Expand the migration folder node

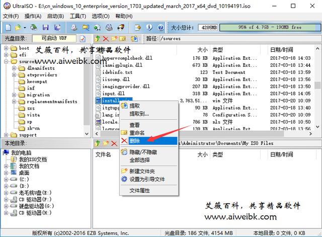(14, 95)
